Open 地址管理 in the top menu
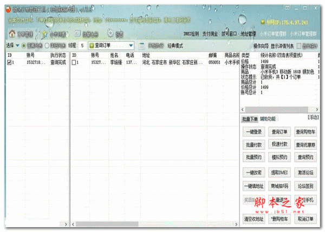This screenshot has height=232, width=325. (248, 34)
